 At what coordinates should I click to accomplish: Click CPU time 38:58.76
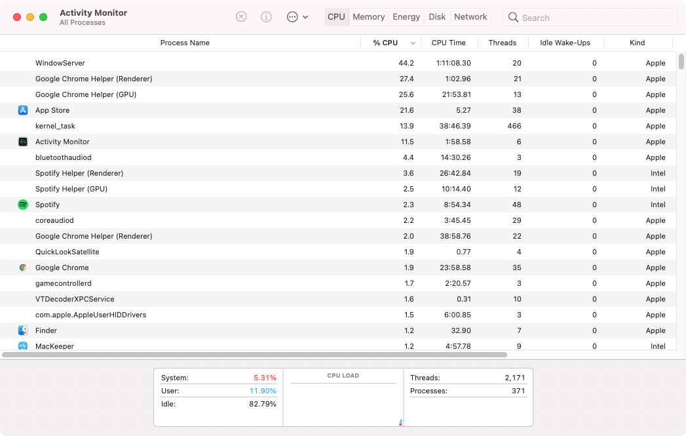455,237
